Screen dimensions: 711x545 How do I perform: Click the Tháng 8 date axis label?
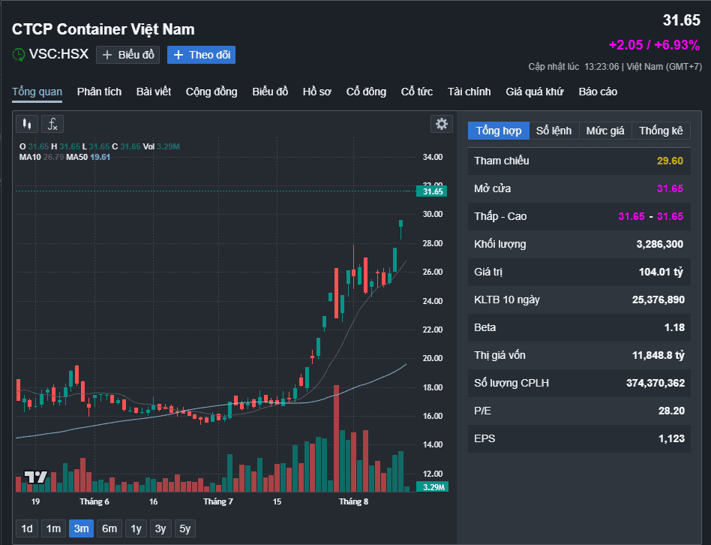click(354, 501)
